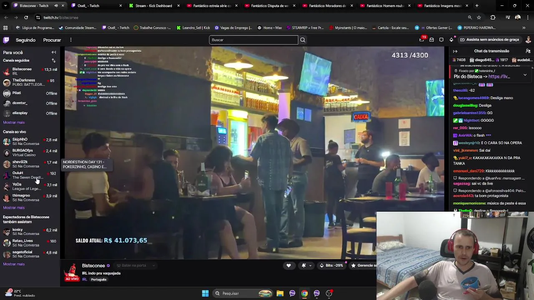Open the user profile avatar menu
The height and width of the screenshot is (300, 534).
[x=529, y=40]
